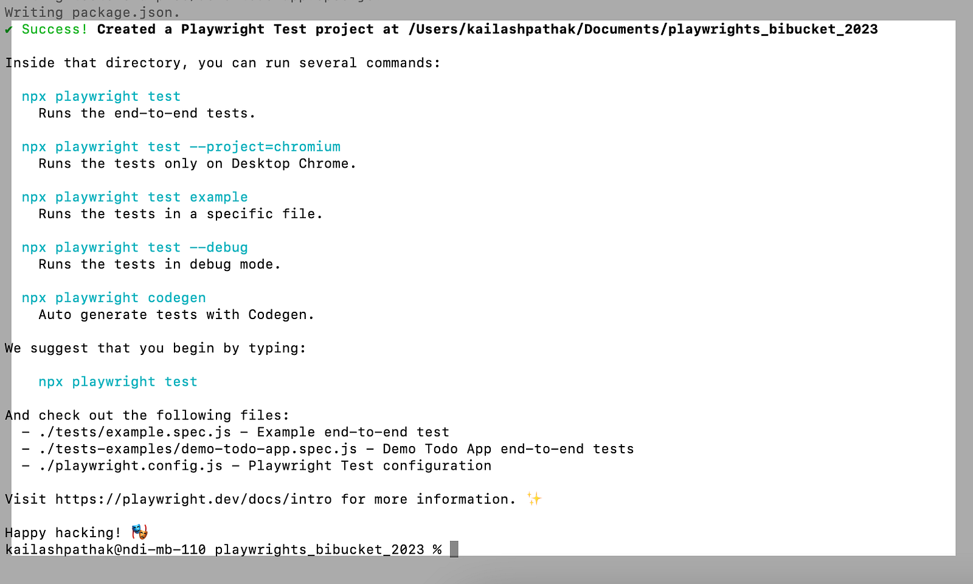Image resolution: width=973 pixels, height=584 pixels.
Task: Click the green success checkmark
Action: click(x=9, y=30)
